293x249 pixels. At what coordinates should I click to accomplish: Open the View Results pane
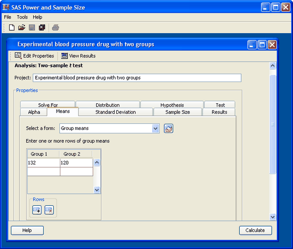coord(78,56)
